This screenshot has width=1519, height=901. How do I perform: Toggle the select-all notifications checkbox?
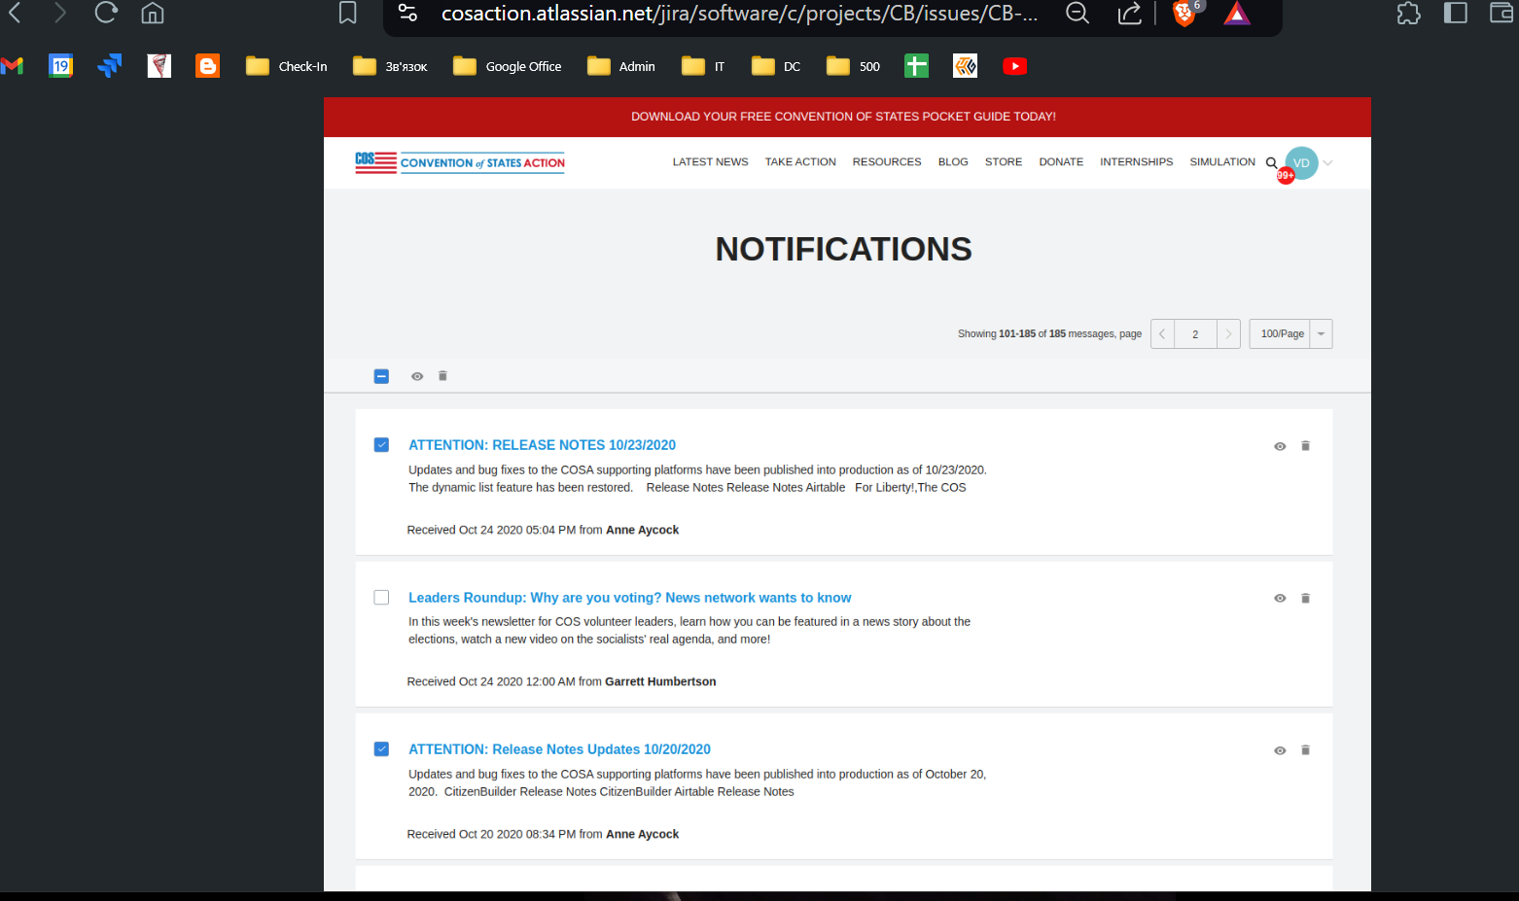pyautogui.click(x=381, y=376)
